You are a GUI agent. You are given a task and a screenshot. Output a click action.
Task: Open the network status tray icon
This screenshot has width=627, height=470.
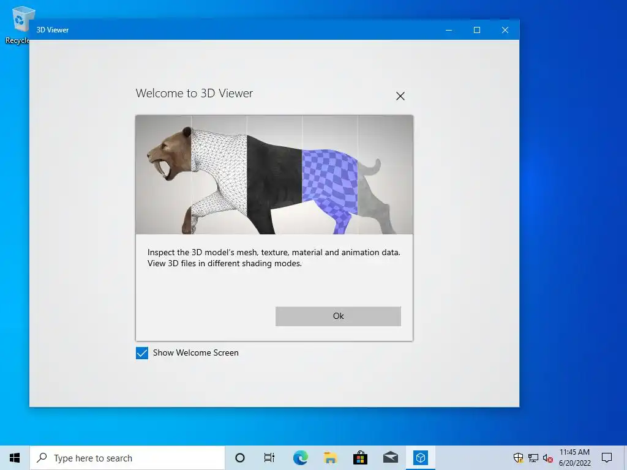tap(533, 458)
